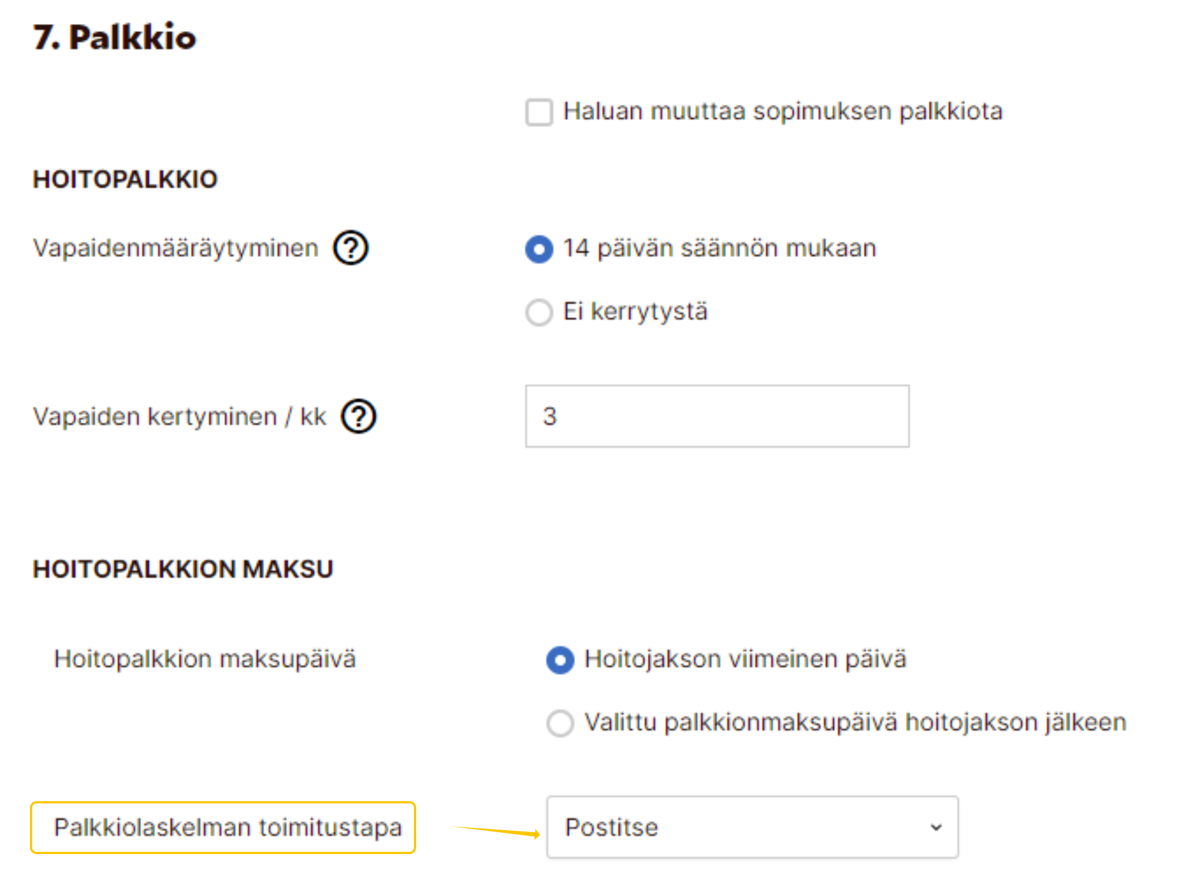Open help icon beside Vapaidenmääräytyminen
This screenshot has width=1177, height=878.
pyautogui.click(x=351, y=248)
